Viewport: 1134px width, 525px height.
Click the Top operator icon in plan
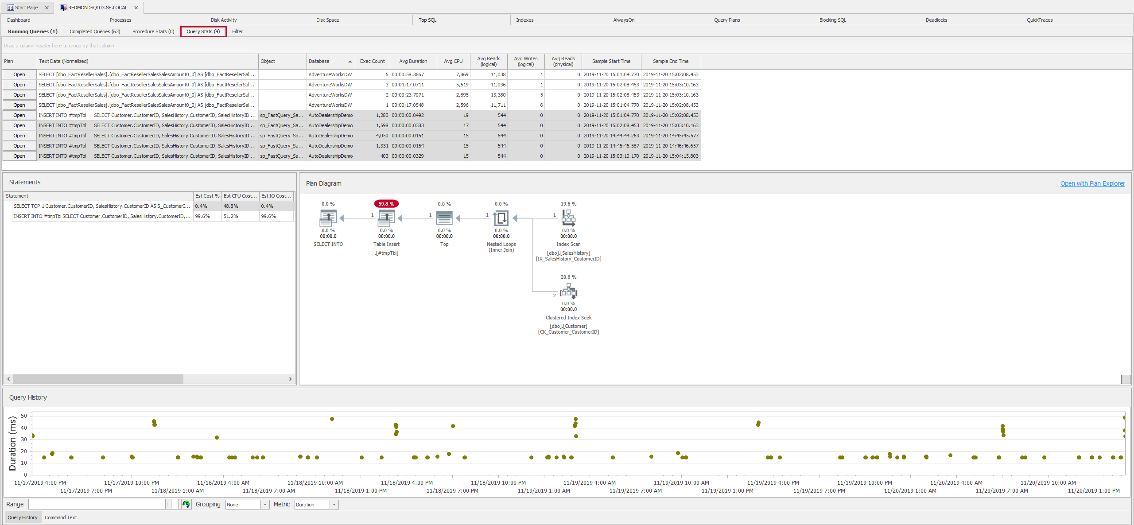444,218
